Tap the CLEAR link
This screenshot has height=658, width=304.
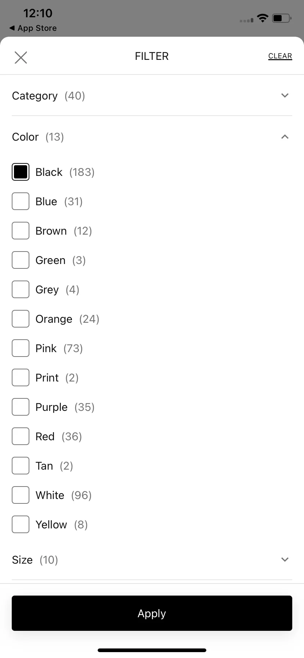coord(280,56)
